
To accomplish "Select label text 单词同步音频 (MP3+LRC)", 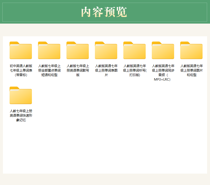I will (x=163, y=73).
